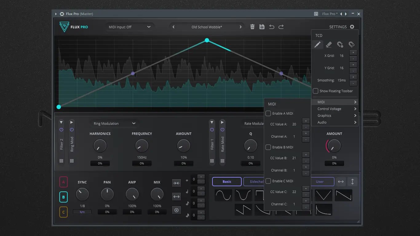Enable the magnet snap tool
Image resolution: width=420 pixels, height=236 pixels.
pos(340,44)
